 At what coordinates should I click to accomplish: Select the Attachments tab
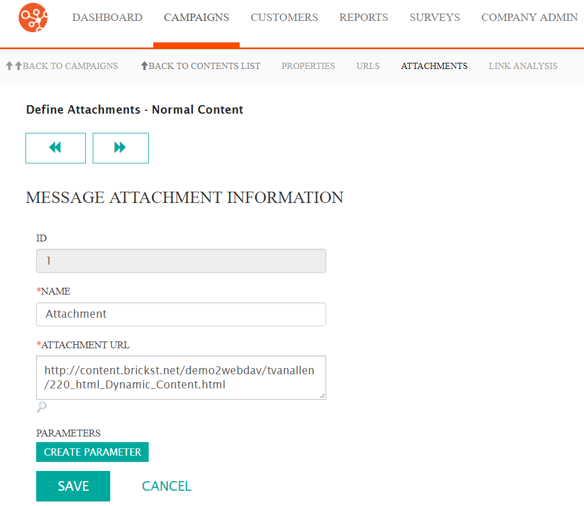[434, 66]
